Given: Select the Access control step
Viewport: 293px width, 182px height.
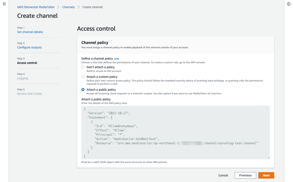Looking at the screenshot, I should coord(27,63).
